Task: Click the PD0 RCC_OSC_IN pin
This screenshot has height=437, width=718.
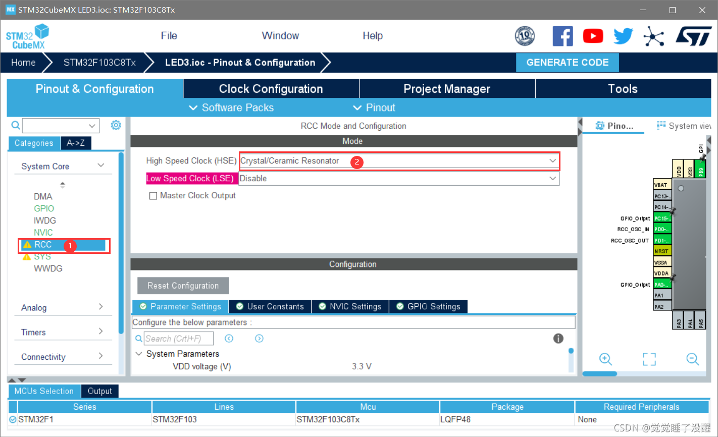Action: [x=662, y=229]
